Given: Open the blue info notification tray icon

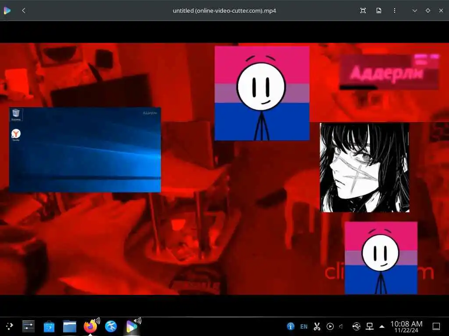Looking at the screenshot, I should click(290, 326).
